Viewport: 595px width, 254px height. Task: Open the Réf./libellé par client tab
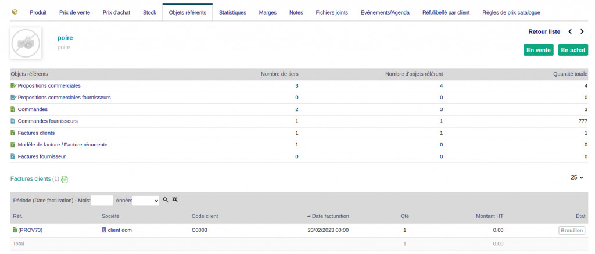pos(446,13)
